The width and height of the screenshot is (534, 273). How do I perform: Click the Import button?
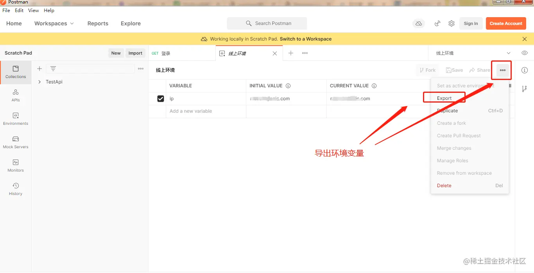pyautogui.click(x=135, y=53)
